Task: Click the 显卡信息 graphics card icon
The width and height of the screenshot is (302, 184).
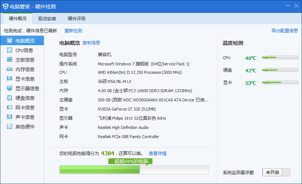Action: (10, 79)
